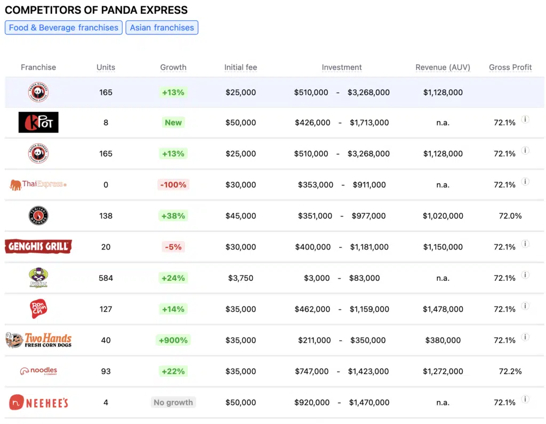Click the Nee Hee's franchise logo
This screenshot has height=424, width=546.
[x=38, y=402]
